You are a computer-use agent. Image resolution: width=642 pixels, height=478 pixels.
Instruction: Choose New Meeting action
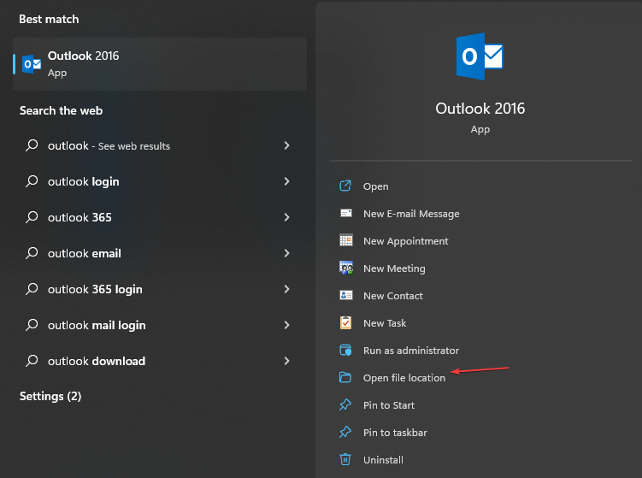coord(394,269)
